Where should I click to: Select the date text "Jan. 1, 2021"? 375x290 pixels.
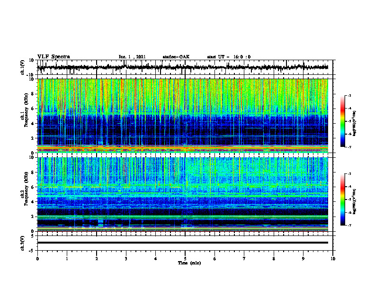132,57
